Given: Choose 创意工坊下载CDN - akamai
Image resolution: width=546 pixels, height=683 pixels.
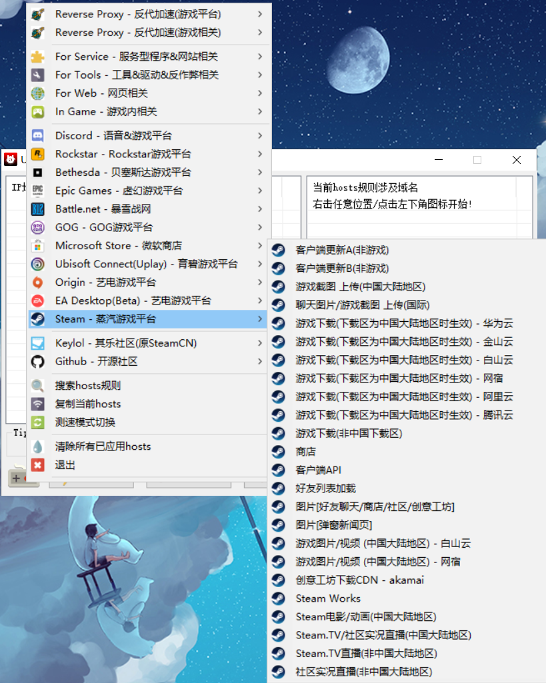Looking at the screenshot, I should click(x=406, y=580).
